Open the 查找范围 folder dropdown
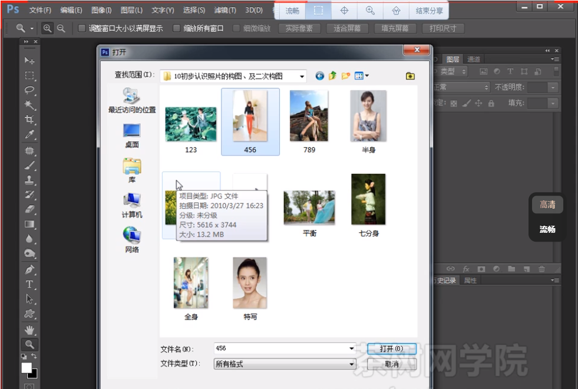578x389 pixels. (304, 75)
